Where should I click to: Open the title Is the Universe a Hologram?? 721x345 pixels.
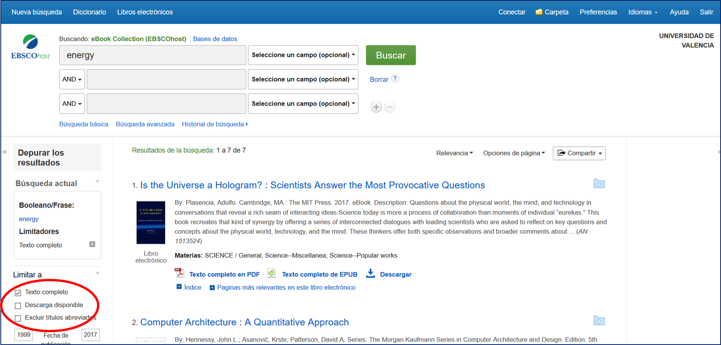pos(312,185)
